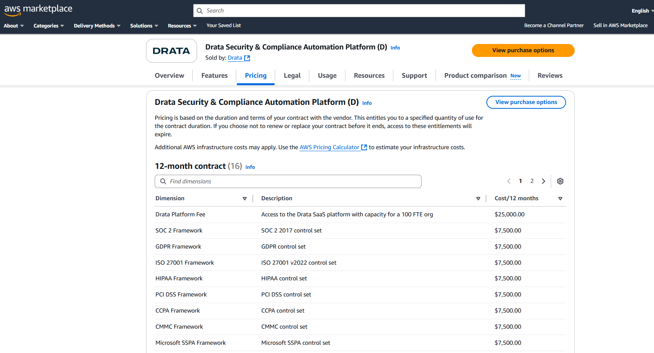Expand the Resources header menu
Image resolution: width=654 pixels, height=353 pixels.
(182, 26)
